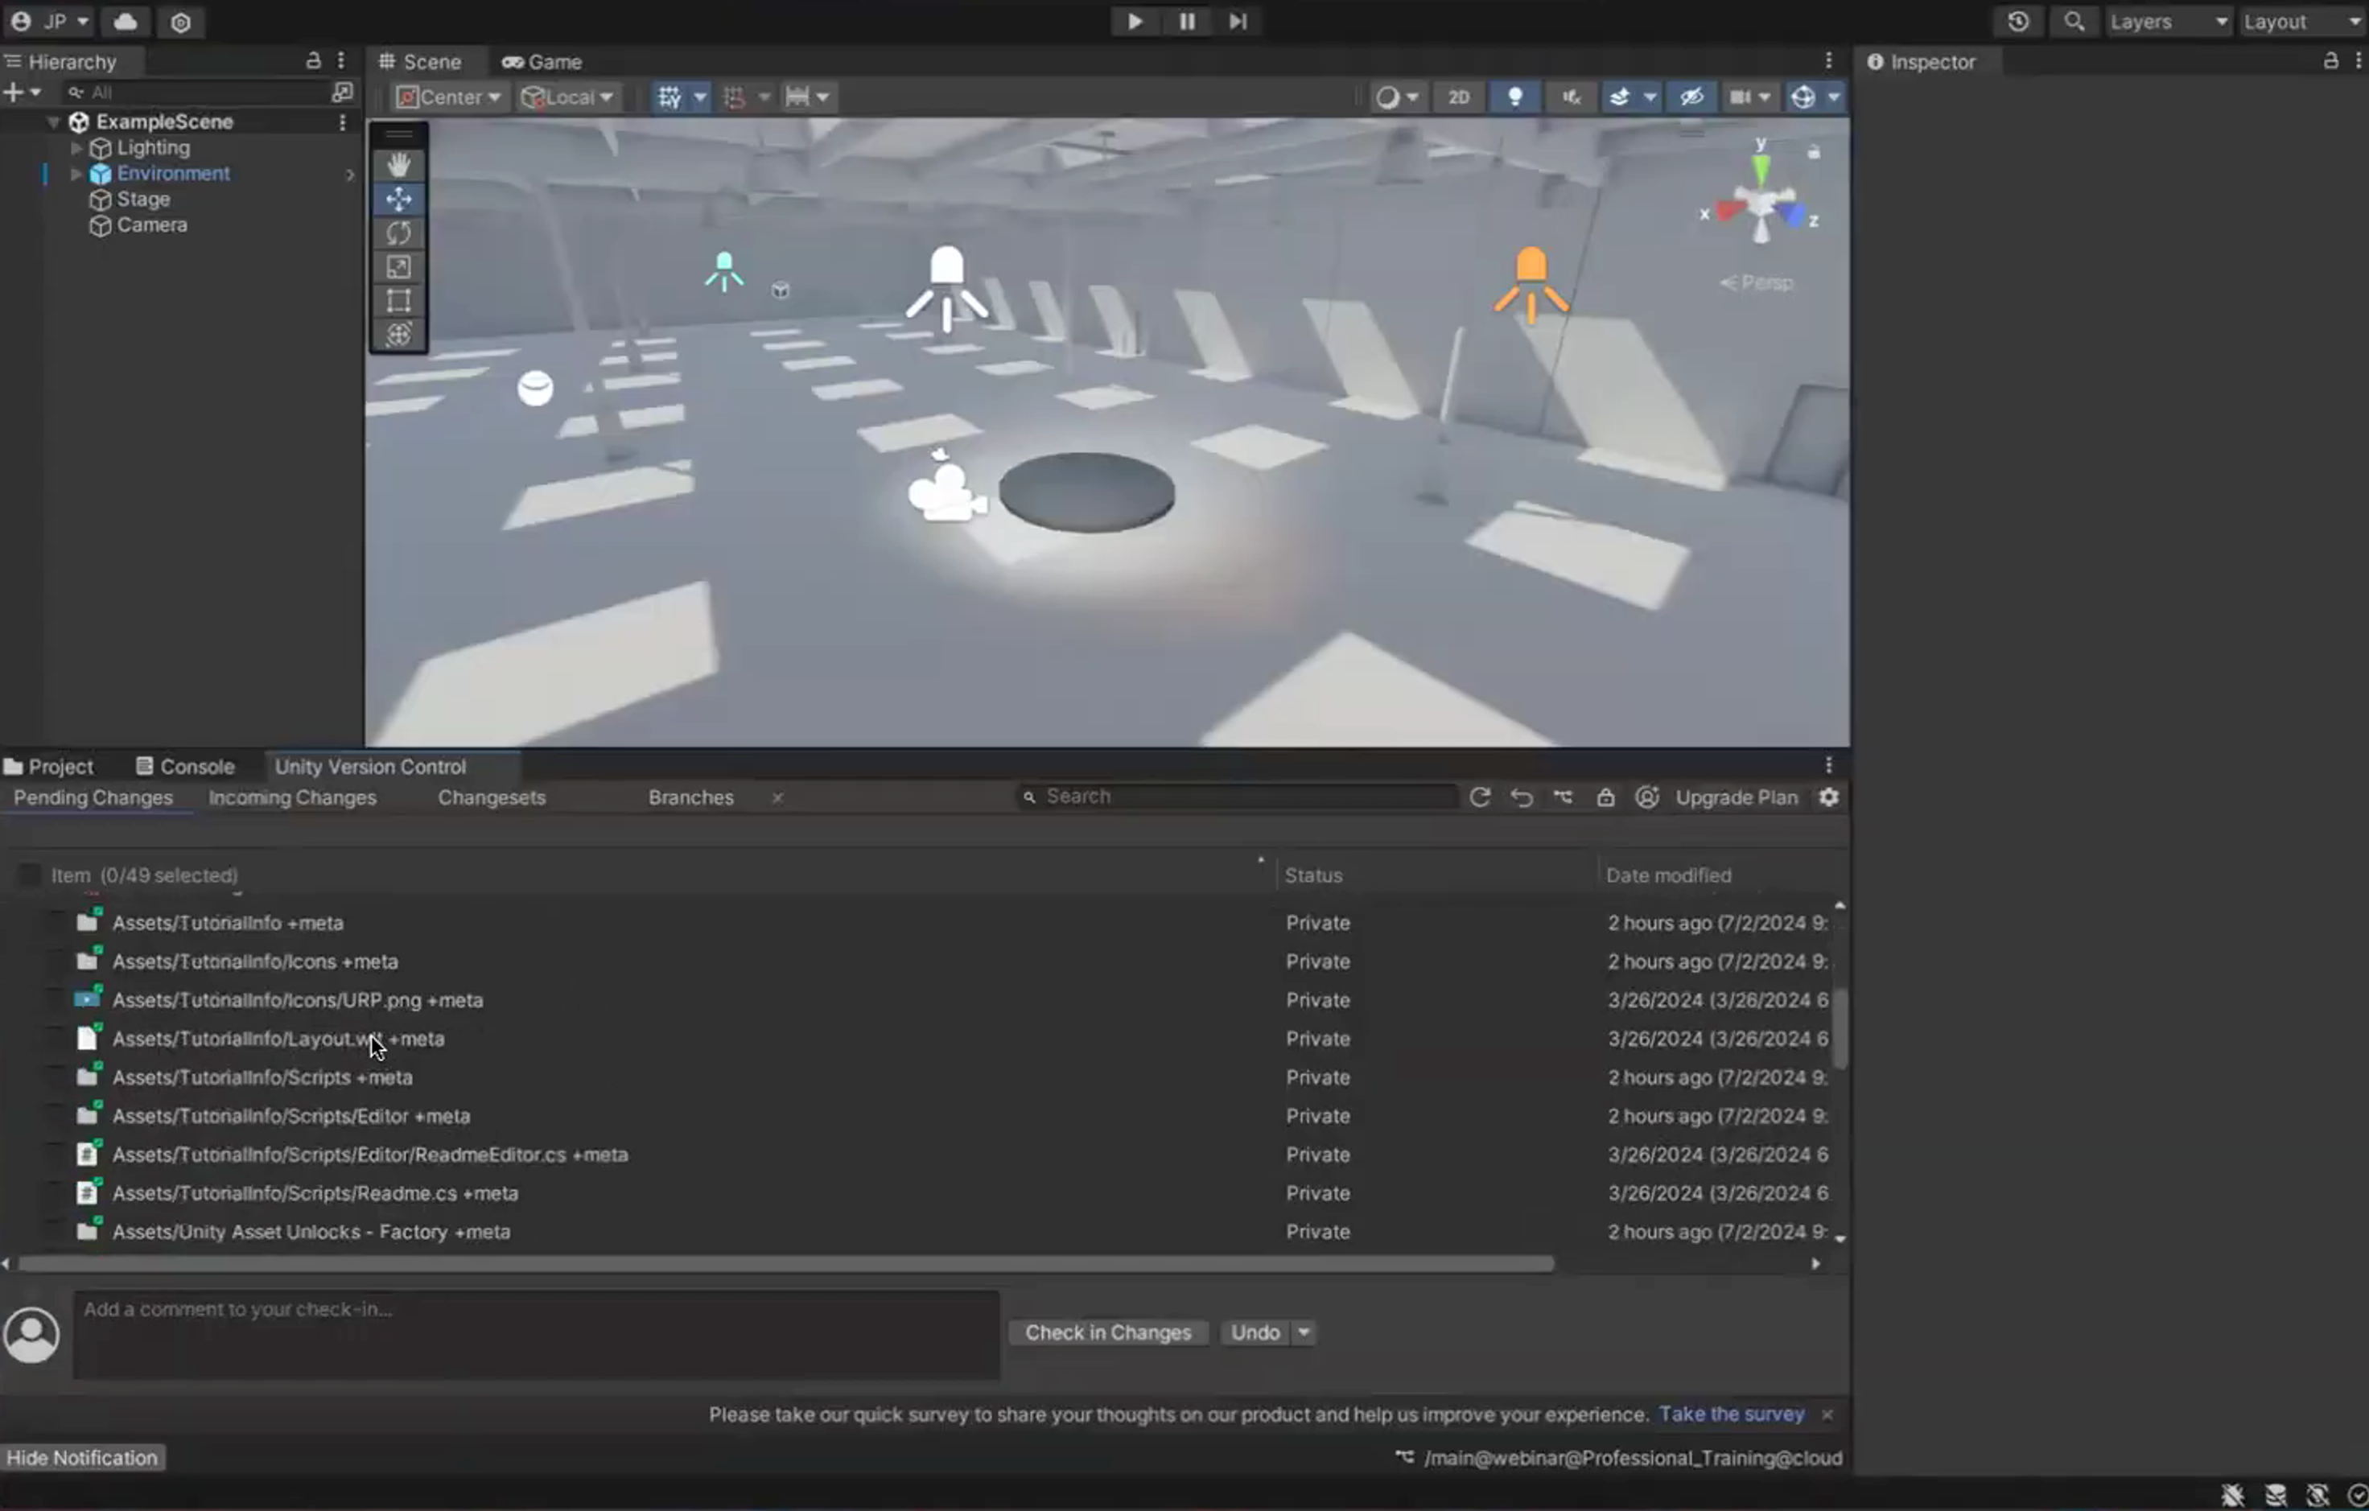Viewport: 2369px width, 1511px height.
Task: Select the Hand view tool
Action: 398,164
